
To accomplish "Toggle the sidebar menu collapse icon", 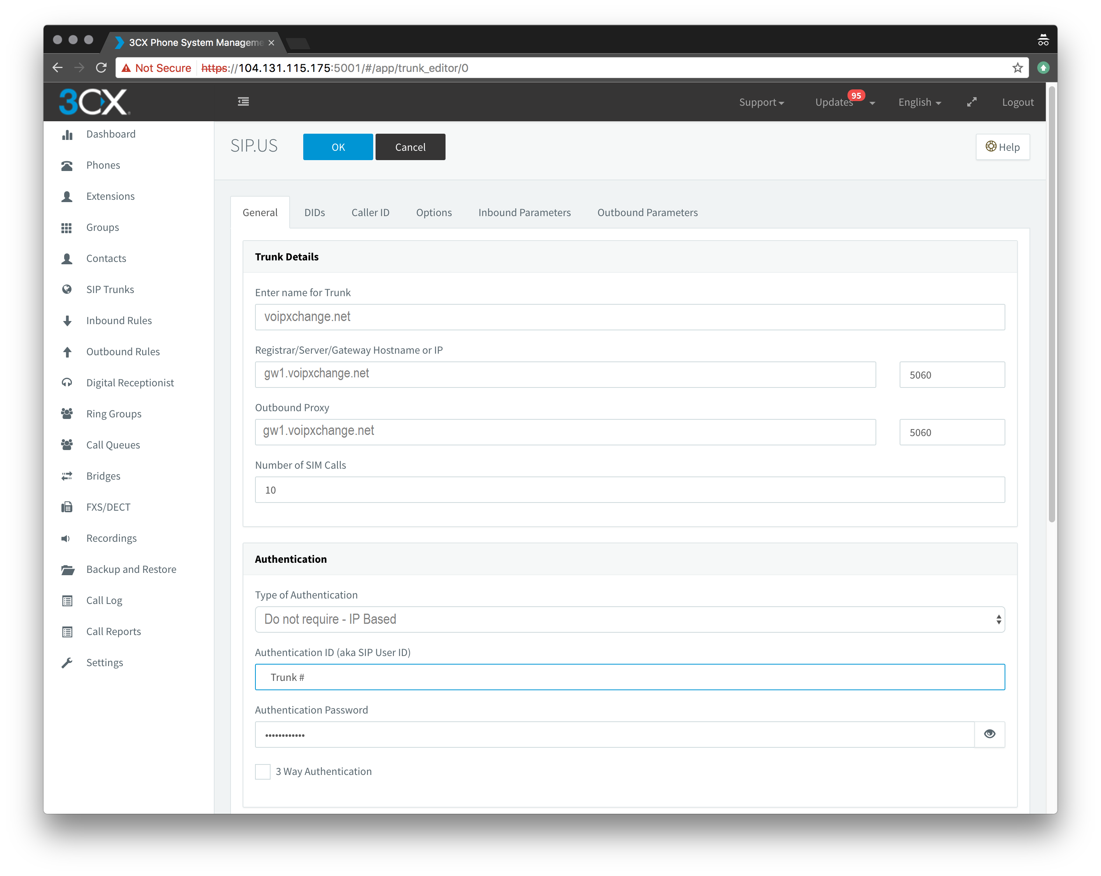I will coord(244,101).
